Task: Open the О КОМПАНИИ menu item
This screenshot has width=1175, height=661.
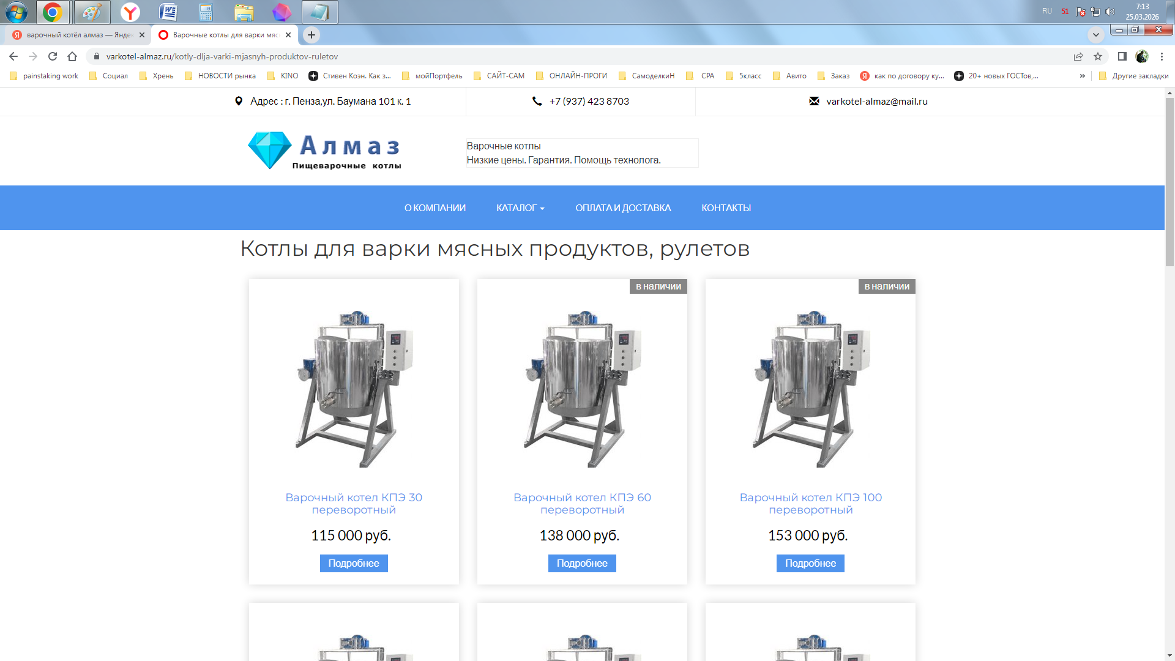Action: tap(435, 208)
